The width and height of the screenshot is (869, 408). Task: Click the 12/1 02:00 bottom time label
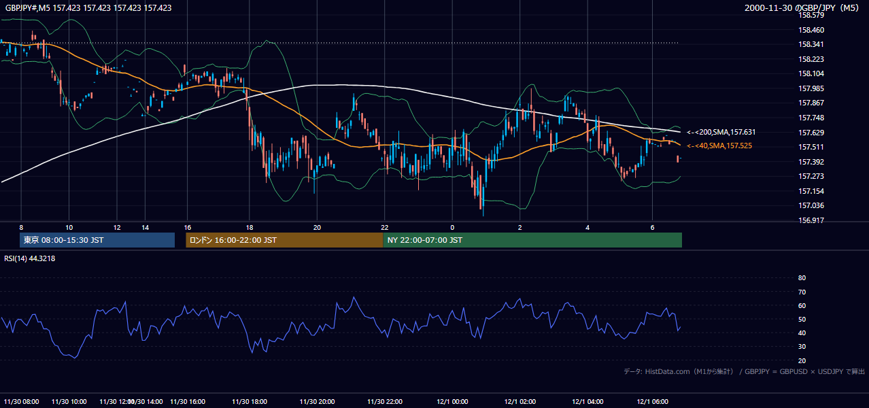pyautogui.click(x=520, y=402)
